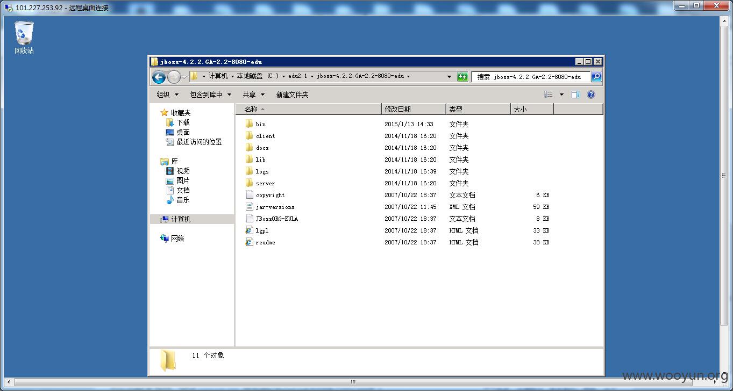Open the 共享 dropdown menu
Screen dimensions: 733x391
tap(253, 95)
